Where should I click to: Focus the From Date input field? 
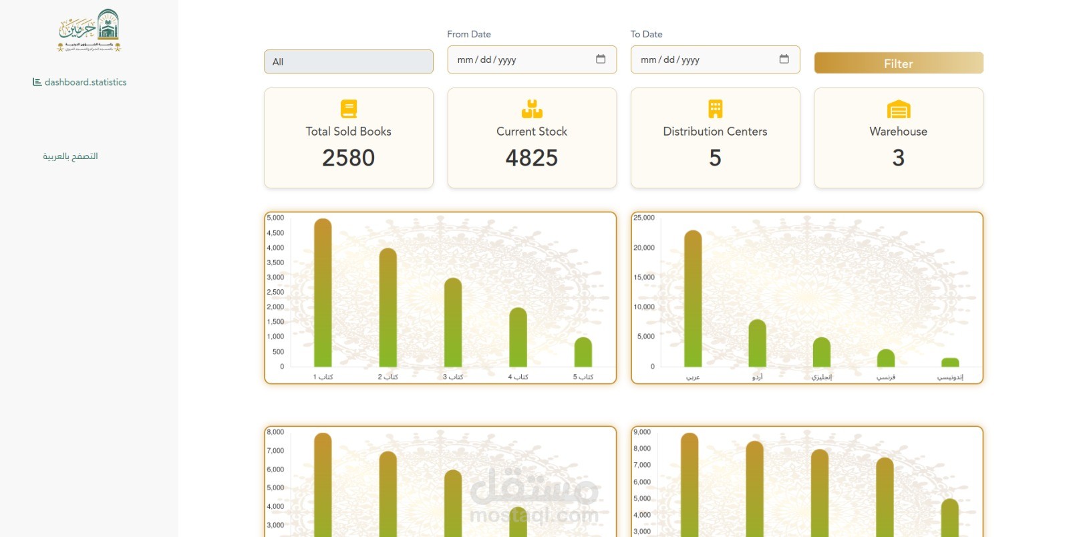(x=531, y=59)
